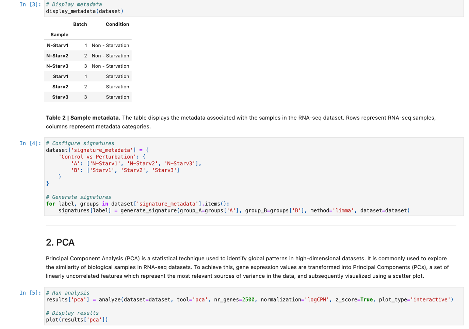Click the 2. PCA section heading
Viewport: 469px width, 329px height.
tap(60, 242)
